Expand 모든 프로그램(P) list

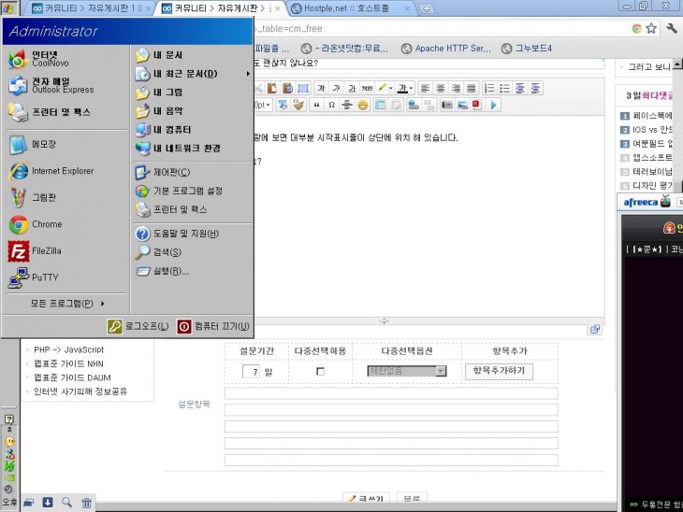click(67, 304)
